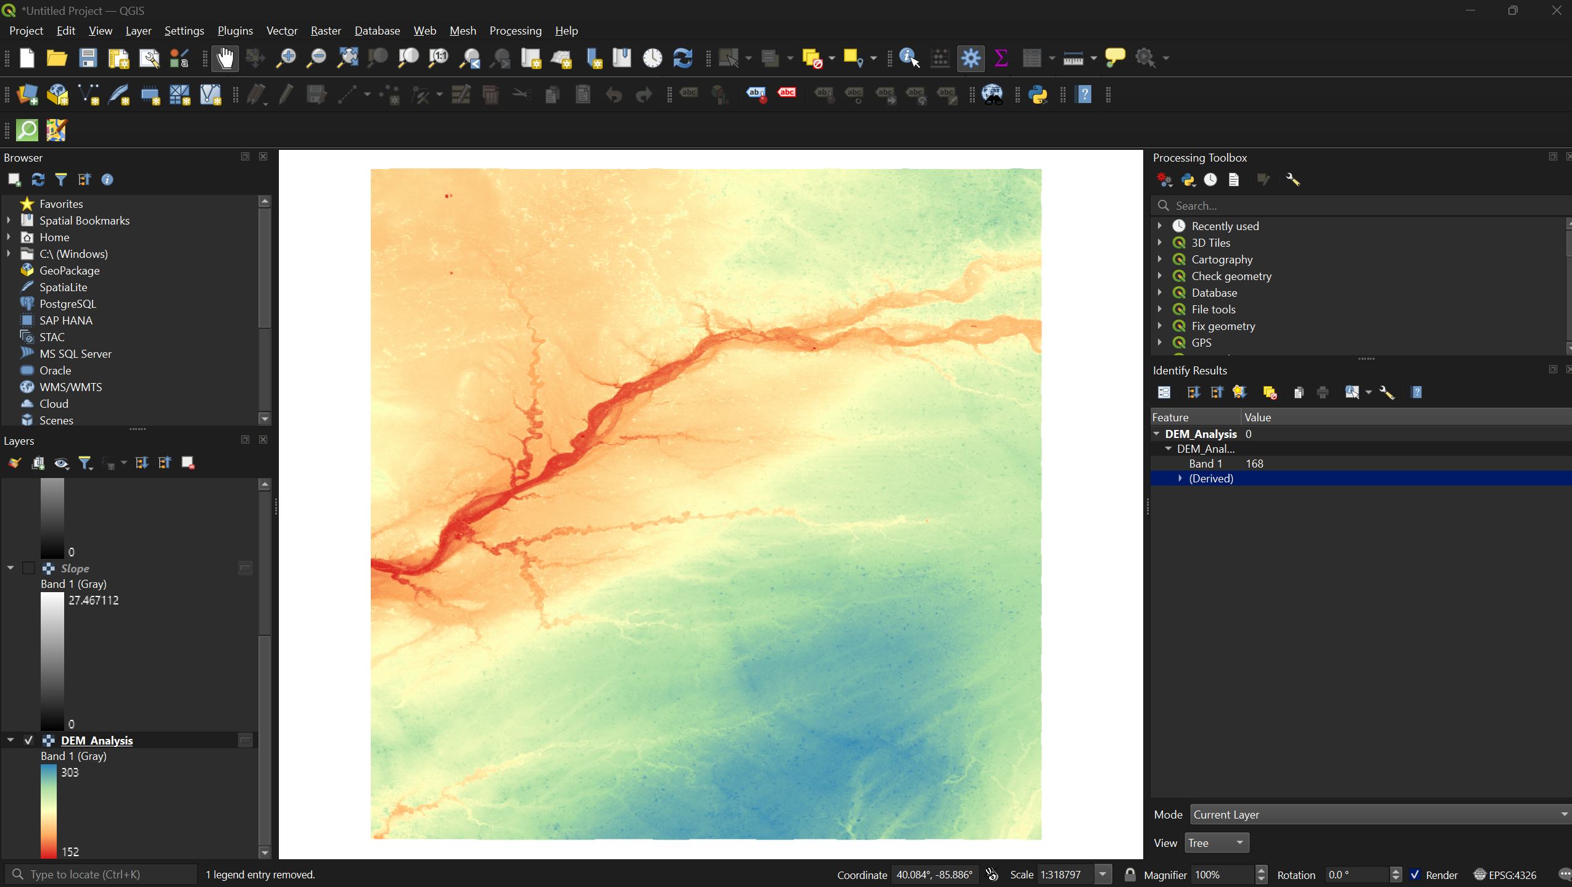This screenshot has width=1572, height=887.
Task: Toggle visibility of Slope layer
Action: click(x=28, y=568)
